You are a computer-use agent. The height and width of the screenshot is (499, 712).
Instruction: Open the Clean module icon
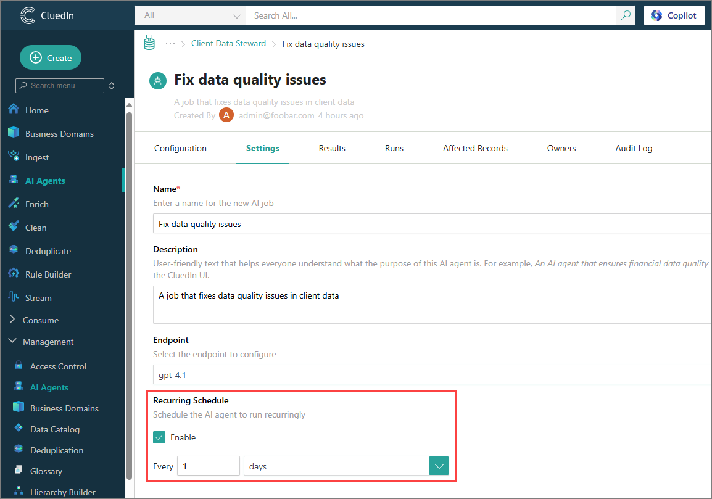click(14, 227)
